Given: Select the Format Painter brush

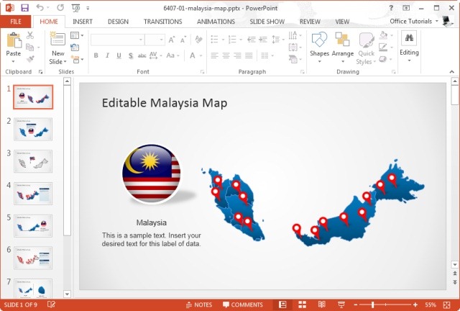Looking at the screenshot, I should click(30, 59).
